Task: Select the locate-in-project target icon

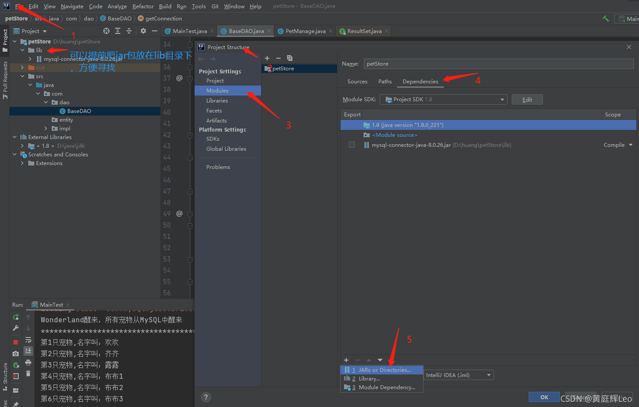Action: pos(106,31)
